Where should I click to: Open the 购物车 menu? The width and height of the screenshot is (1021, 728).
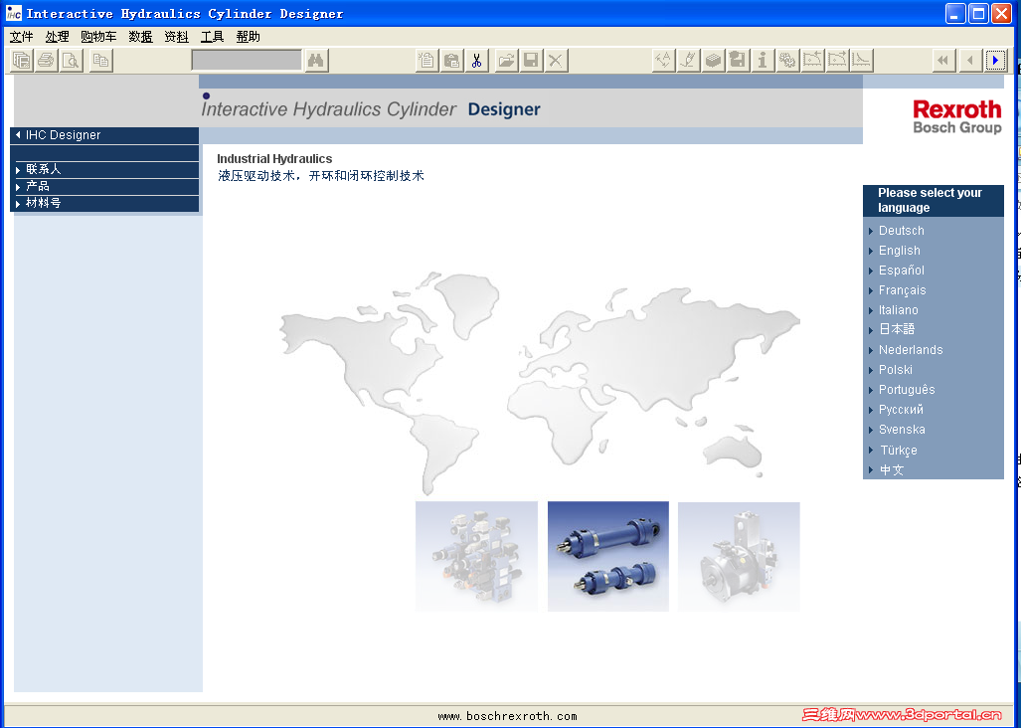(99, 37)
